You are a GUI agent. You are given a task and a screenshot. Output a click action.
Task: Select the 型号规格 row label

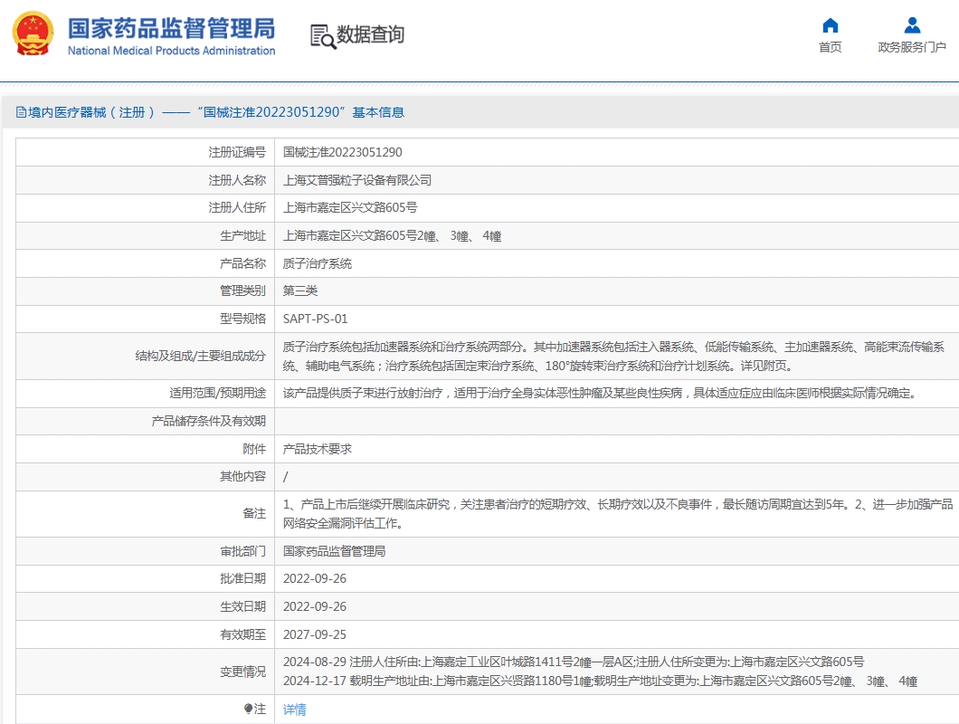pos(242,319)
